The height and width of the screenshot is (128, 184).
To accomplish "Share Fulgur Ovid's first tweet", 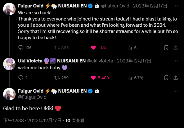I will pos(175,48).
